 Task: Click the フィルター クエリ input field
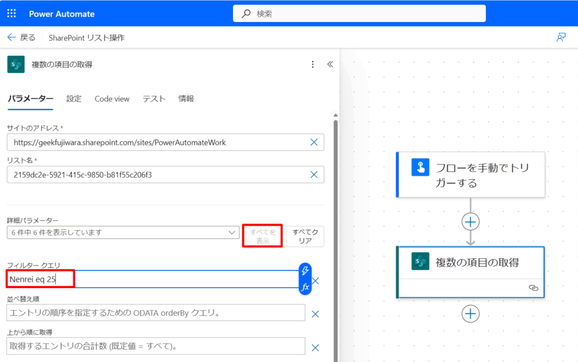[153, 279]
